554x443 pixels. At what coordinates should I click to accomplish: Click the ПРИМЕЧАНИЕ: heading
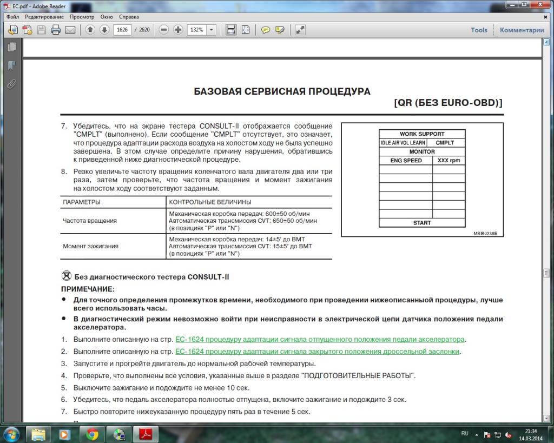88,289
